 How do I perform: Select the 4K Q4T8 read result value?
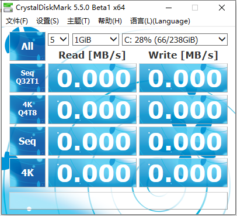(92, 109)
